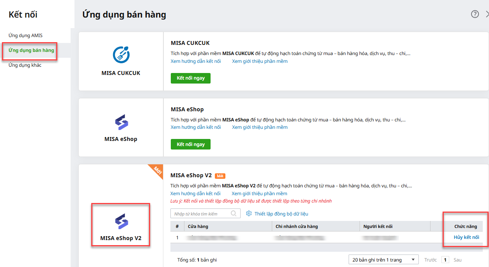
Task: Click the orange Mới badge beside eShop V2
Action: [x=220, y=176]
